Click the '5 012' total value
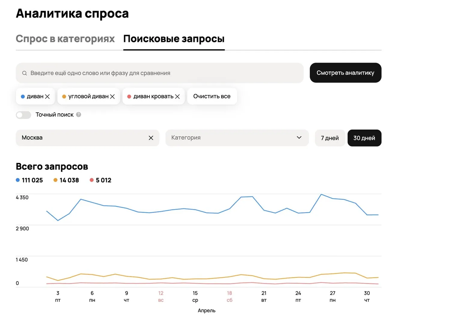Screen dimensions: 457x326 (103, 180)
